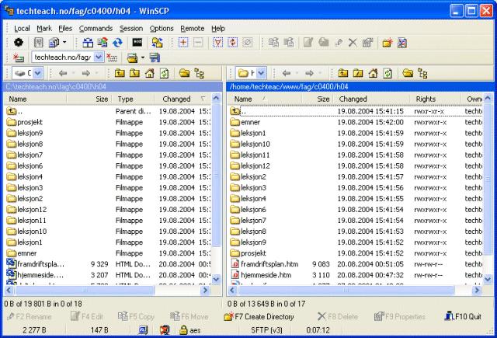Open local panel Forward history dropdown arrow
497x338 pixels.
click(96, 73)
